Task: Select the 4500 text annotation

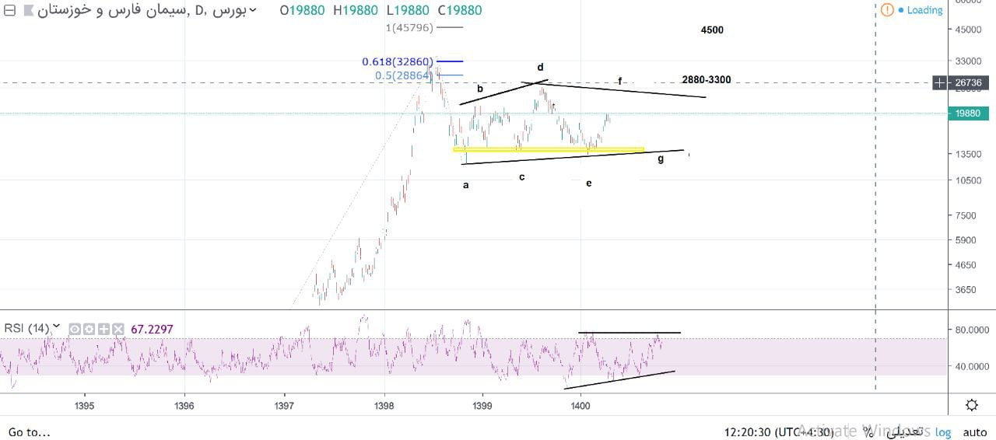Action: [x=712, y=30]
